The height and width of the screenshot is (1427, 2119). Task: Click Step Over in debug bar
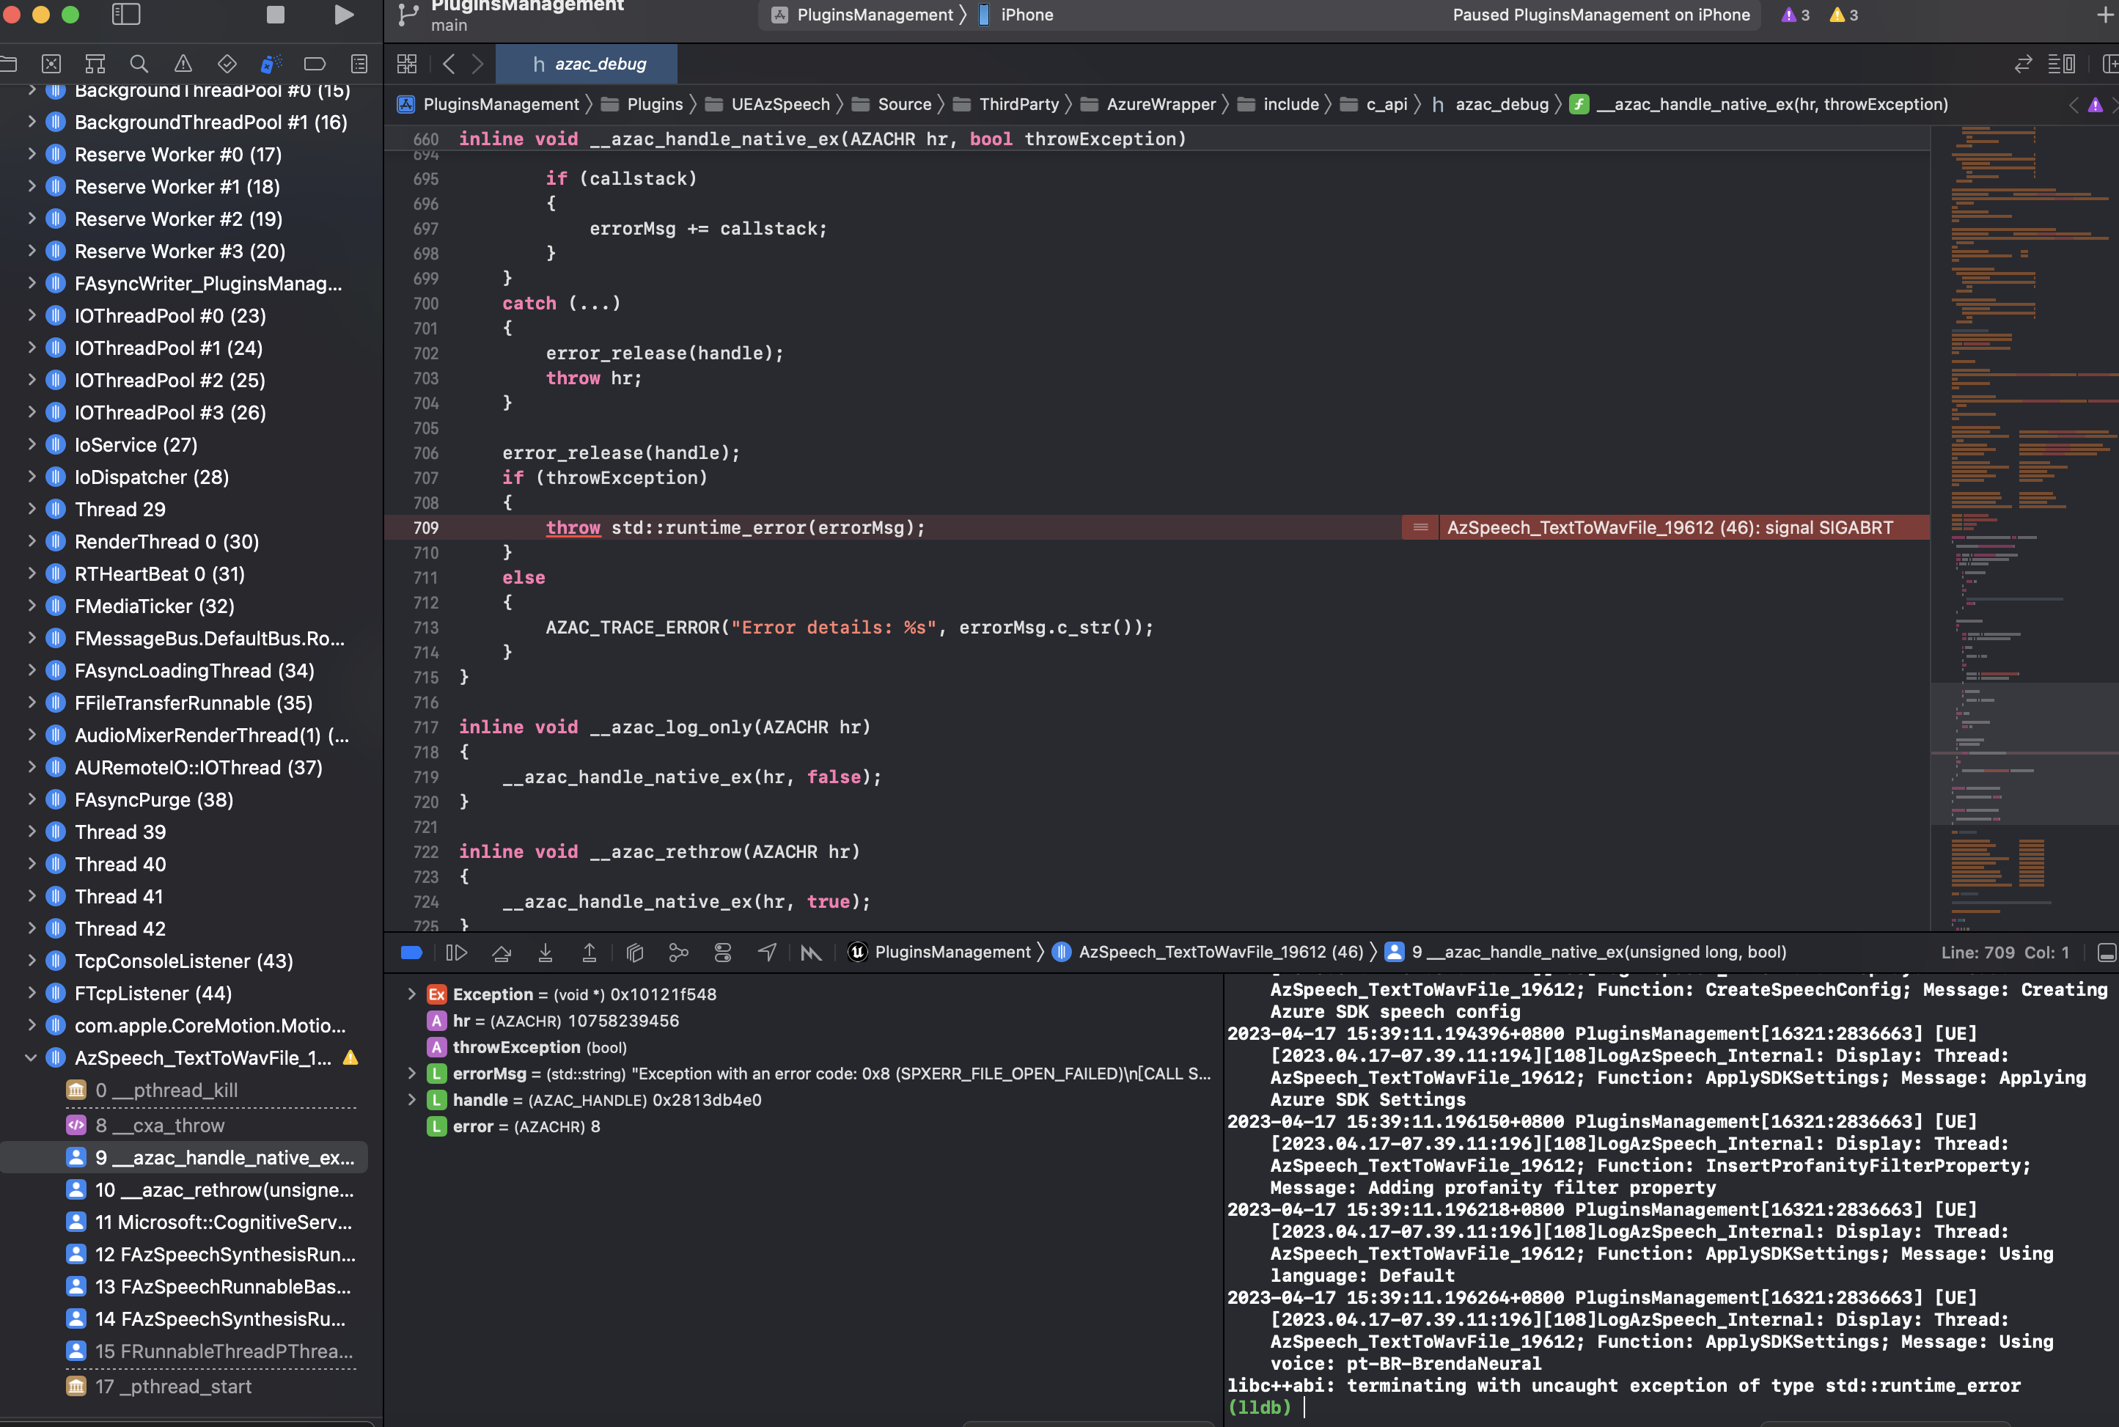(500, 953)
